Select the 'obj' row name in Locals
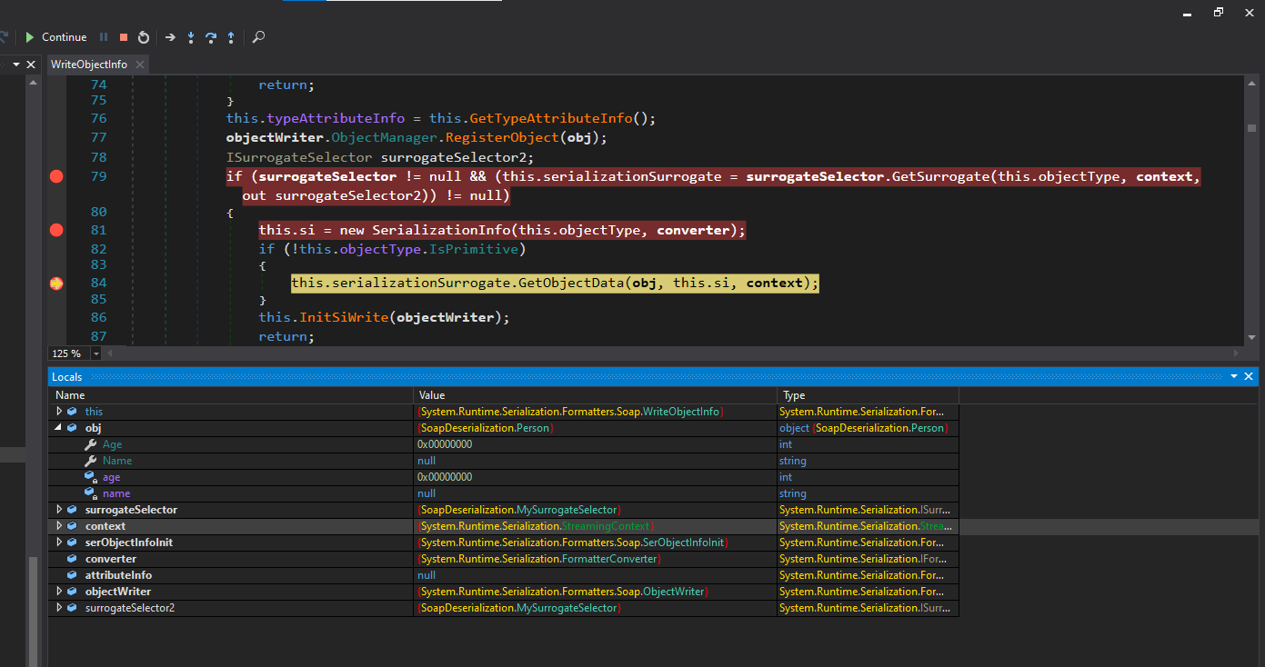The width and height of the screenshot is (1265, 667). coord(93,428)
